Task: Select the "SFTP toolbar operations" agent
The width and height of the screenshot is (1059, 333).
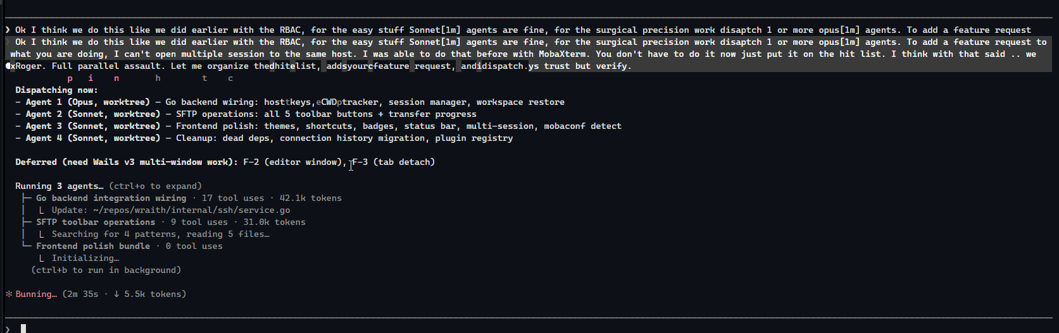Action: (95, 222)
